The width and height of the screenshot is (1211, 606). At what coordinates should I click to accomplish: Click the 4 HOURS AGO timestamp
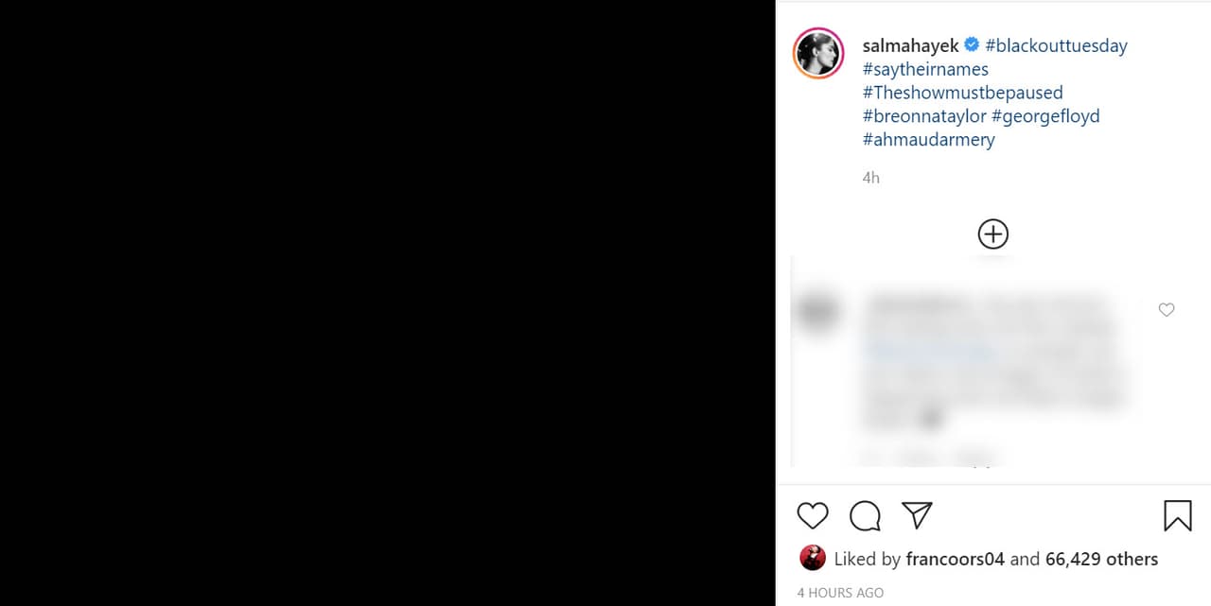pos(839,592)
